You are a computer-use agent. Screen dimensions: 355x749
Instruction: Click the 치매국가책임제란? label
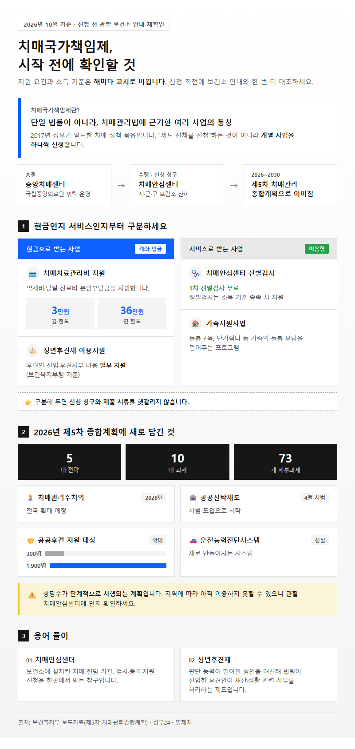click(x=55, y=110)
